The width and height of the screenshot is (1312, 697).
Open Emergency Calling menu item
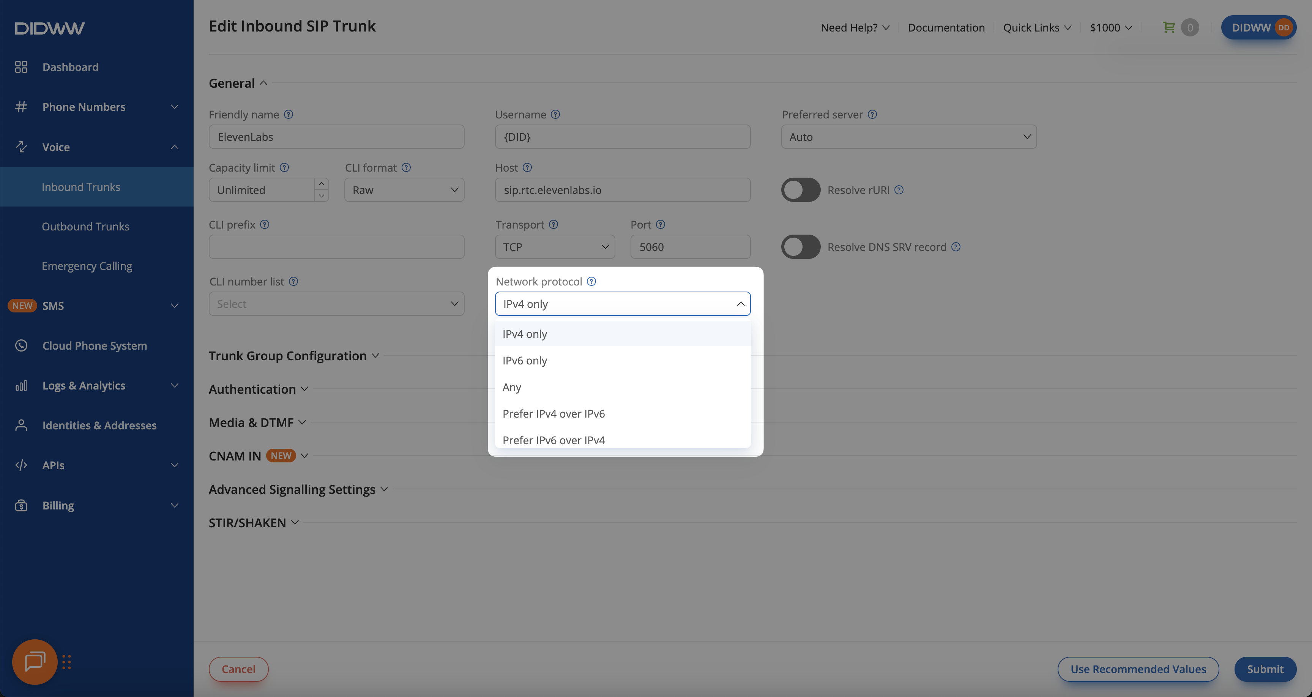[x=87, y=266]
